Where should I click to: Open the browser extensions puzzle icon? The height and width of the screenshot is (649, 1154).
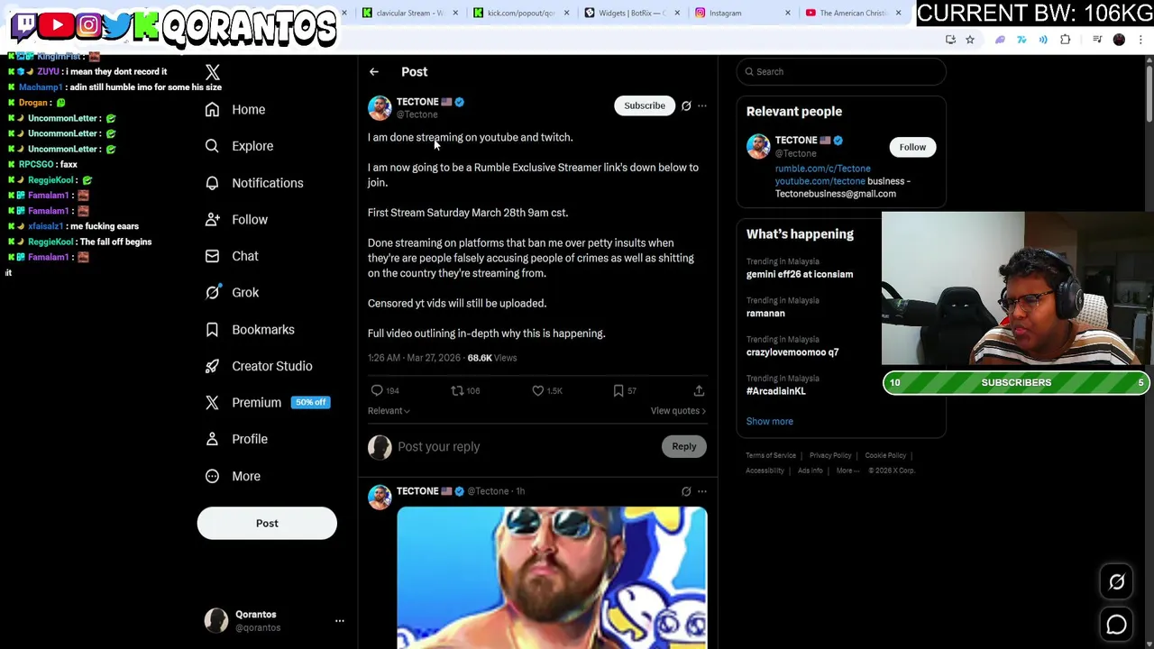click(x=1066, y=40)
